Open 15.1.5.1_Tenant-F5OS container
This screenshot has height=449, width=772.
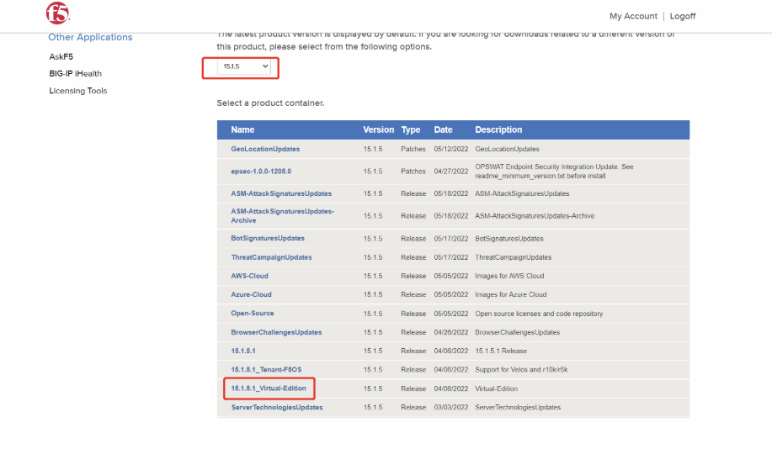(x=271, y=369)
